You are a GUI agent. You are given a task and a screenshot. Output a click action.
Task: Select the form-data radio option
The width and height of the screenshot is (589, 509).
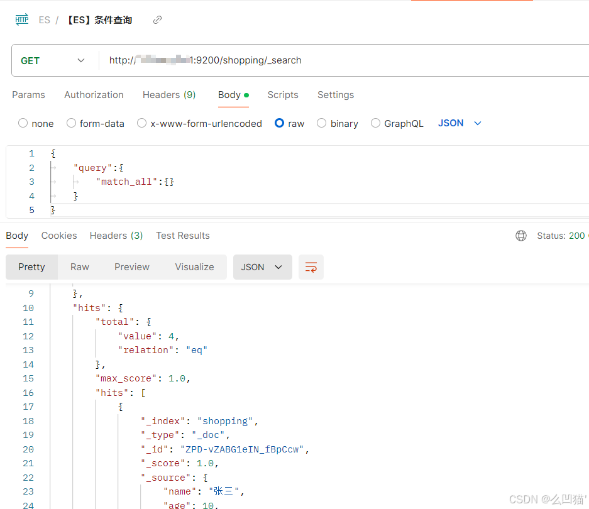click(x=71, y=123)
